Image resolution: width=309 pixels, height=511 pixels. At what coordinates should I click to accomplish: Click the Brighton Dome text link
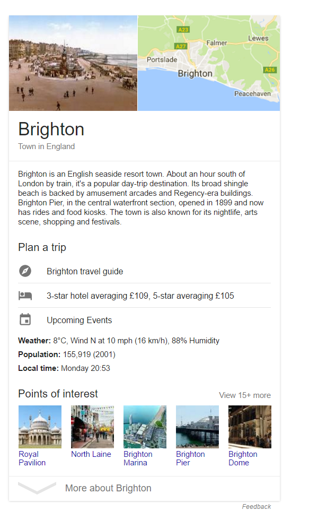pos(243,458)
